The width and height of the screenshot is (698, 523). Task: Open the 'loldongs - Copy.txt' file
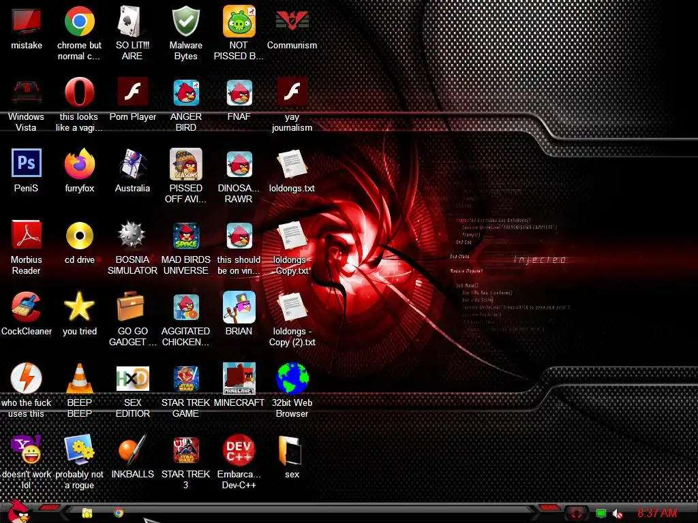(x=292, y=236)
